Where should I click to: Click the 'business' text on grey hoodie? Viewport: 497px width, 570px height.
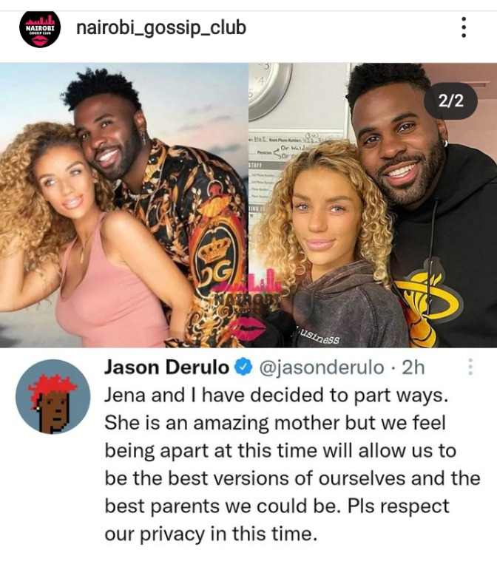[x=319, y=336]
